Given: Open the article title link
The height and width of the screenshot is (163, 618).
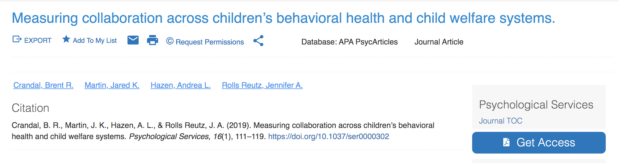Looking at the screenshot, I should click(x=283, y=18).
